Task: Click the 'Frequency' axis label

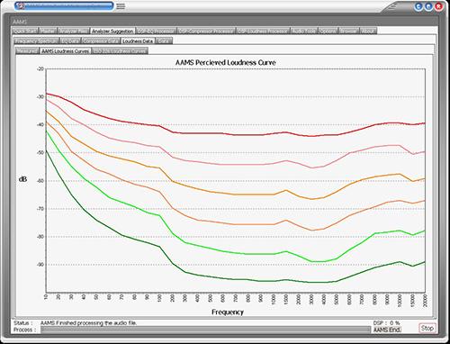Action: (x=228, y=312)
